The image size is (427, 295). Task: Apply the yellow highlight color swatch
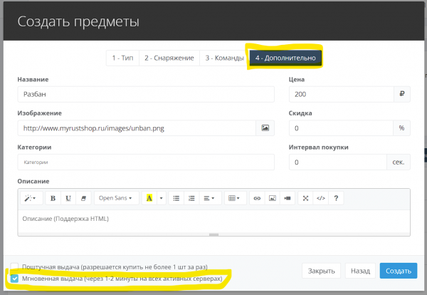pos(149,198)
